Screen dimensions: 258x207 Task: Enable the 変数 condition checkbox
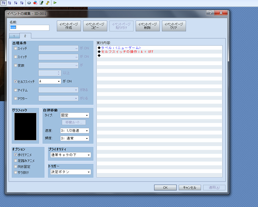(16, 65)
